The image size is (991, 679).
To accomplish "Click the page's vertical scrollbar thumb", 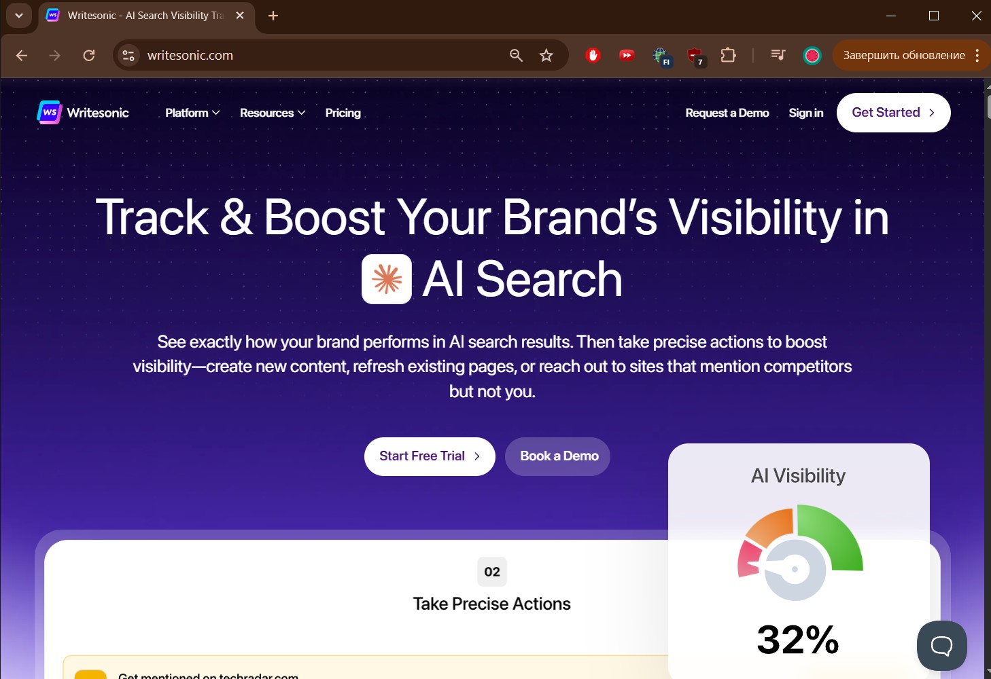I will point(988,107).
